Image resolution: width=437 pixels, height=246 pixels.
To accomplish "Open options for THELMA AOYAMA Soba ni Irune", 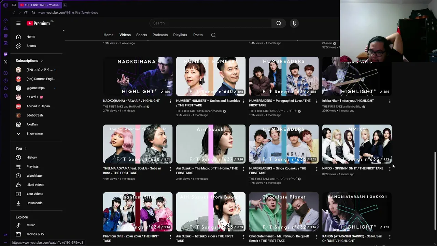I will 171,169.
